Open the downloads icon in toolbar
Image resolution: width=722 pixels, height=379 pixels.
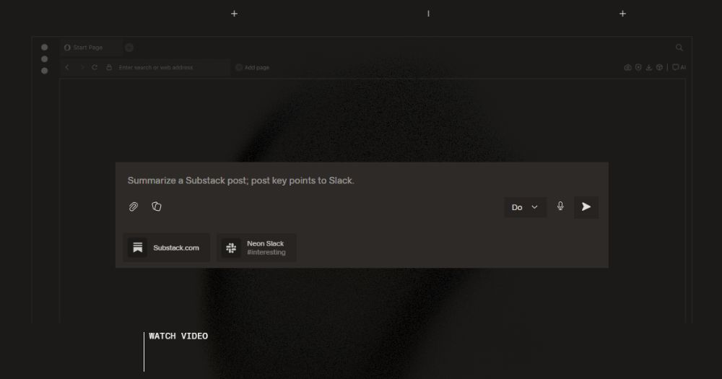(x=648, y=67)
